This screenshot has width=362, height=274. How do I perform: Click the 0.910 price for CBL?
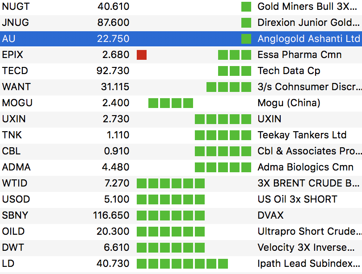coord(117,151)
